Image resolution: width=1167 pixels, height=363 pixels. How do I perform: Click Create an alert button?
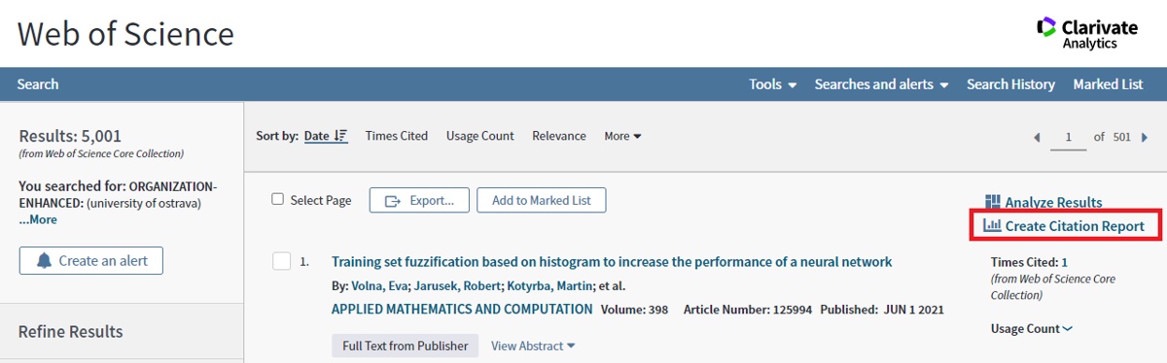90,260
